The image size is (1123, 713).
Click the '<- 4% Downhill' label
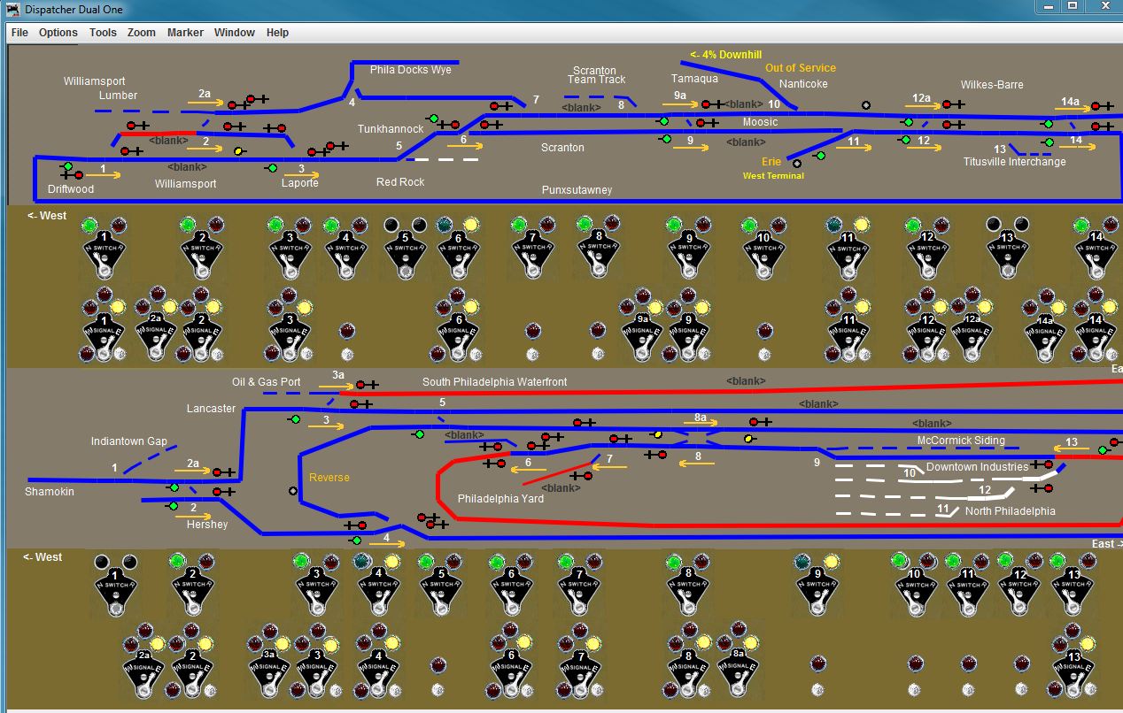[x=726, y=55]
